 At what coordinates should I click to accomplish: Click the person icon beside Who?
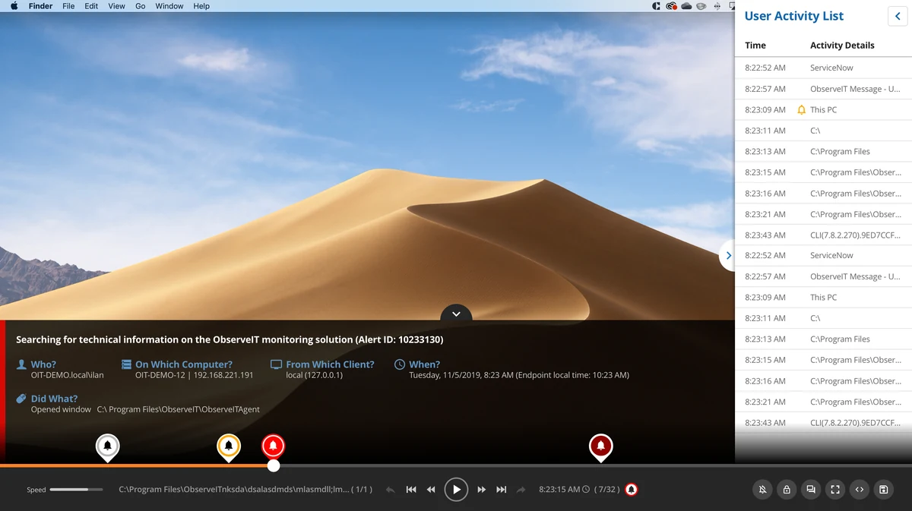[21, 364]
